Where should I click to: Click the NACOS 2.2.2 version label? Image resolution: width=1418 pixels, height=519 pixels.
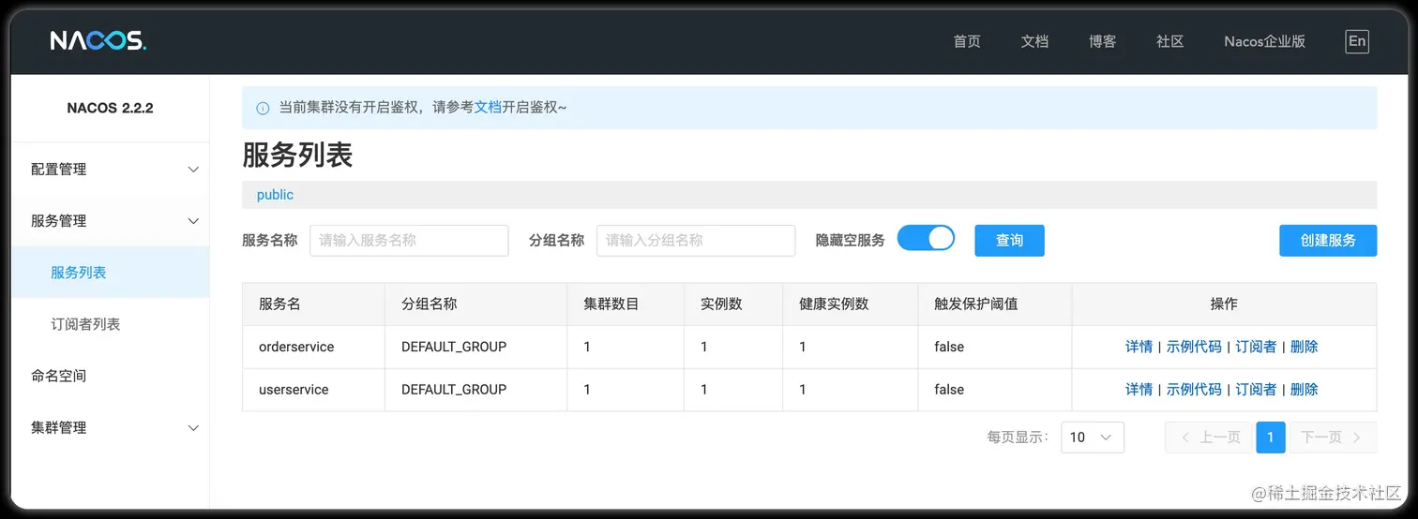click(110, 108)
